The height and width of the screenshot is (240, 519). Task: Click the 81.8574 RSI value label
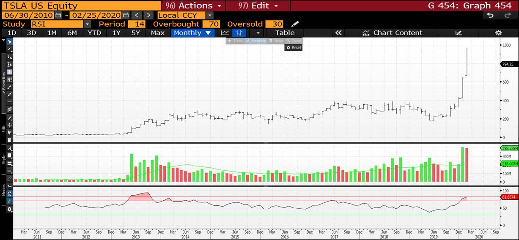coord(509,197)
